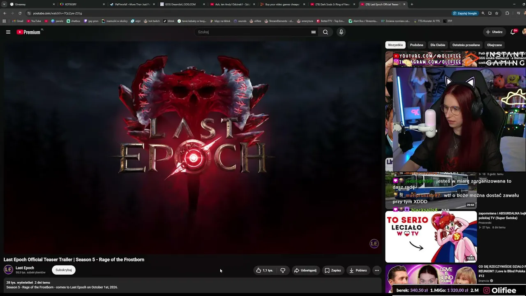Dislike the Last Epoch teaser video
This screenshot has width=526, height=296.
point(283,270)
